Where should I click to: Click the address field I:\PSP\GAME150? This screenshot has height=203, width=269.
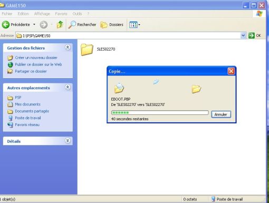pos(128,36)
